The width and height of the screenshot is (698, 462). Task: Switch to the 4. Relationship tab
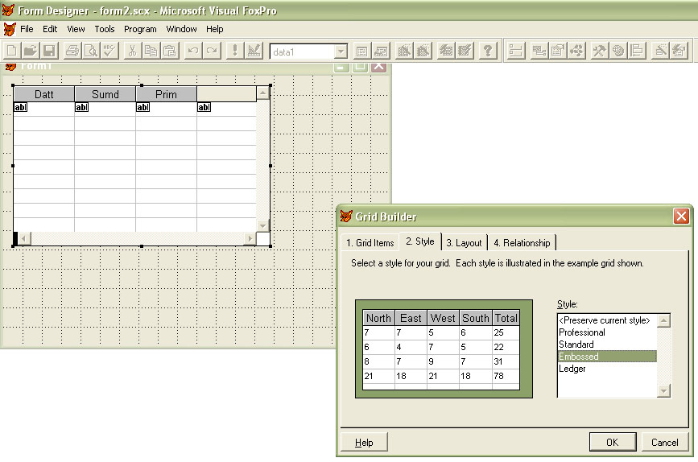point(522,242)
